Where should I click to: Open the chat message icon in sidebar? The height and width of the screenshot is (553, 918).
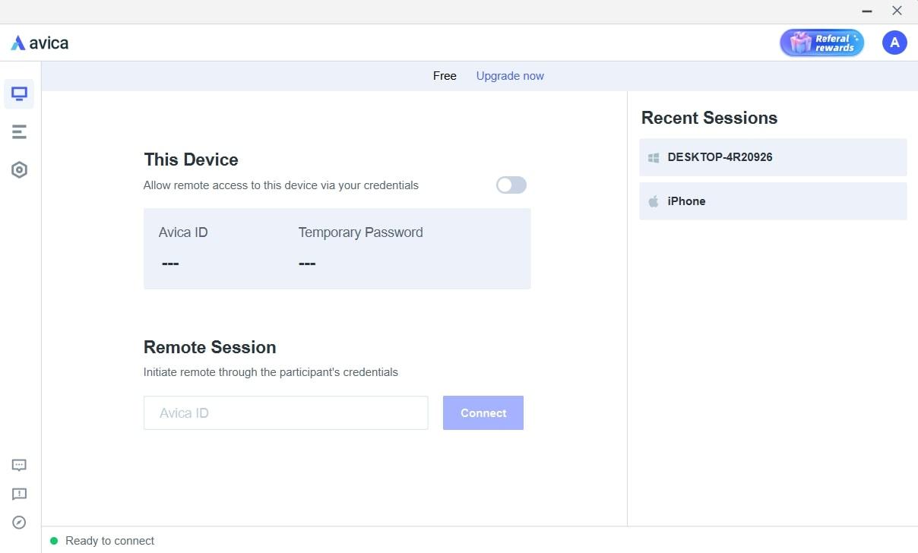[x=20, y=465]
